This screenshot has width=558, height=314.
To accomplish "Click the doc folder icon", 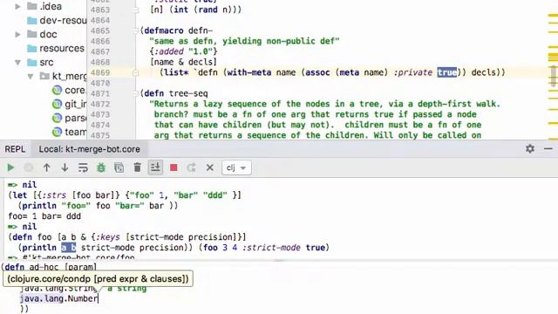I will pos(32,34).
